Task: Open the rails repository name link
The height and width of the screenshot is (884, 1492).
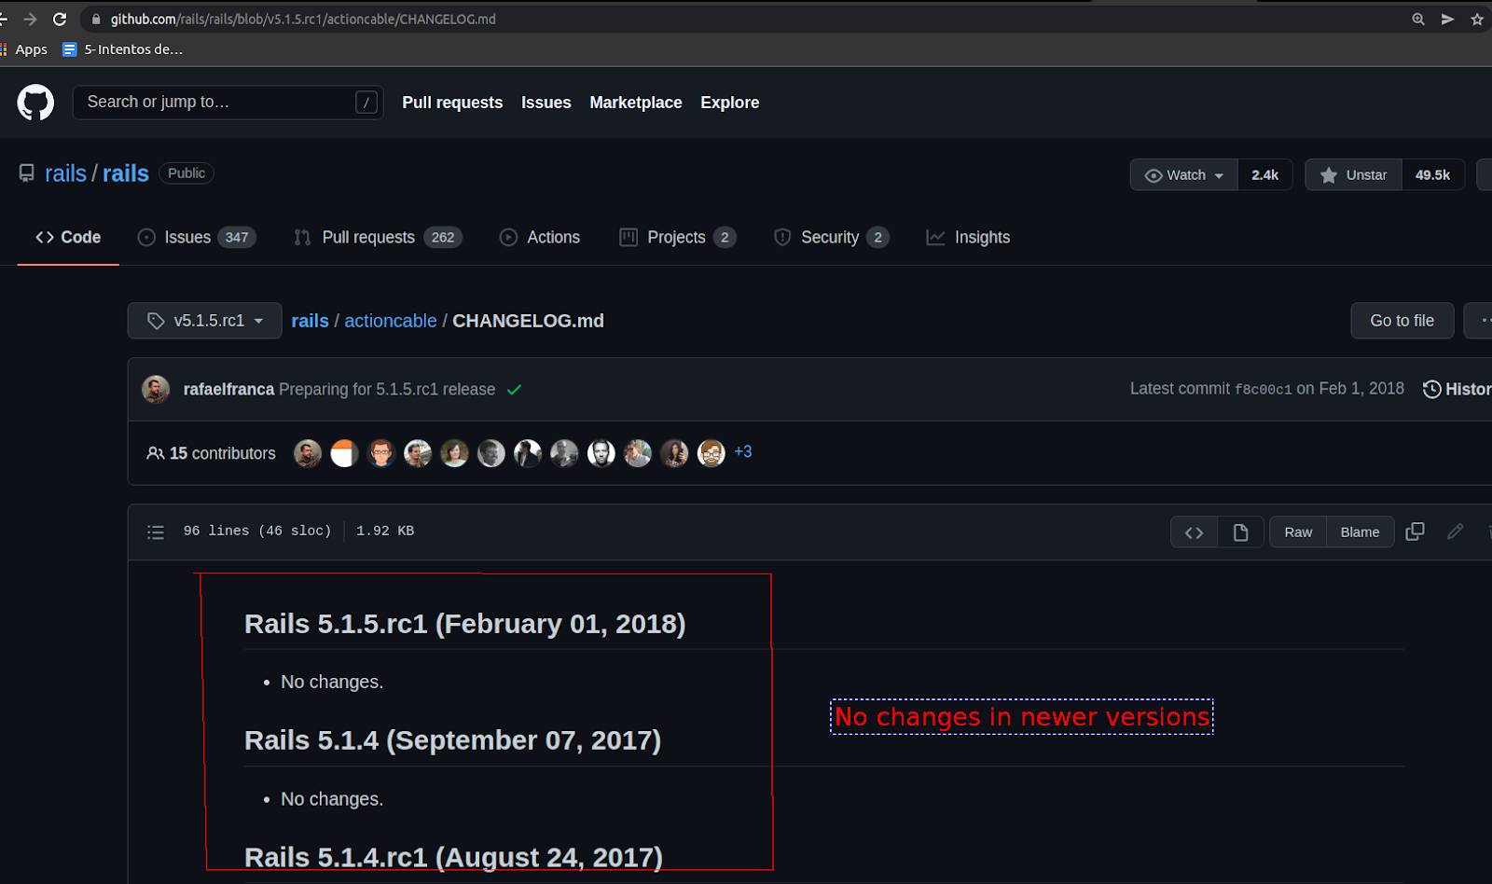Action: pos(126,173)
